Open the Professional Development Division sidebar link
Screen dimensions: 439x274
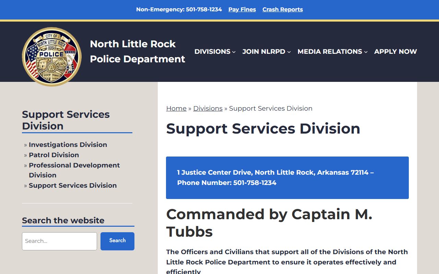pyautogui.click(x=74, y=170)
